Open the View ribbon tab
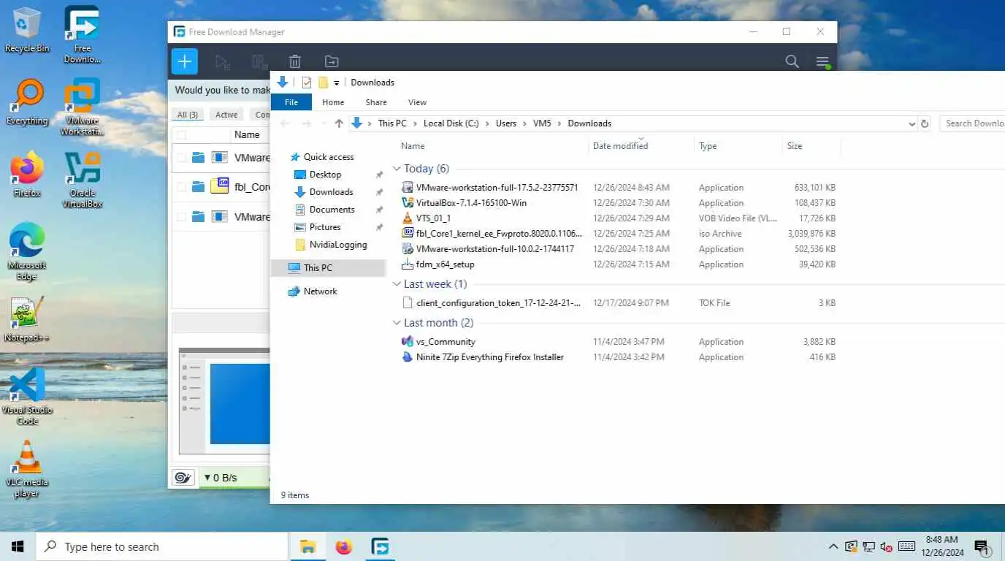 tap(417, 102)
